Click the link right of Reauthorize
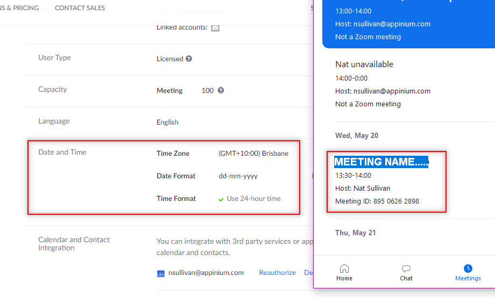495x297 pixels. [308, 273]
